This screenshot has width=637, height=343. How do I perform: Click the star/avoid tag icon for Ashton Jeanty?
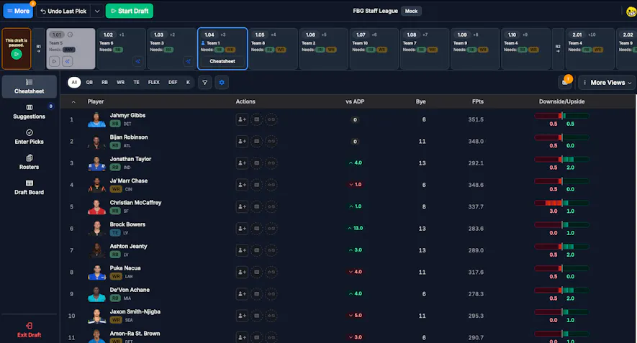(271, 250)
